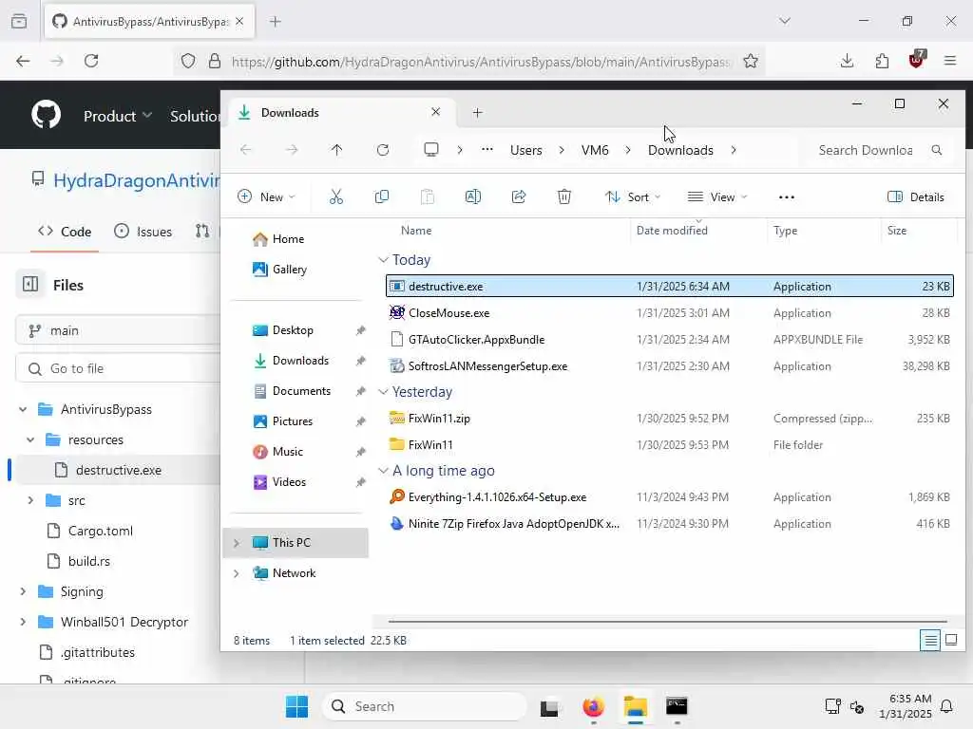Open Pictures in Explorer navigation pane

(x=293, y=421)
